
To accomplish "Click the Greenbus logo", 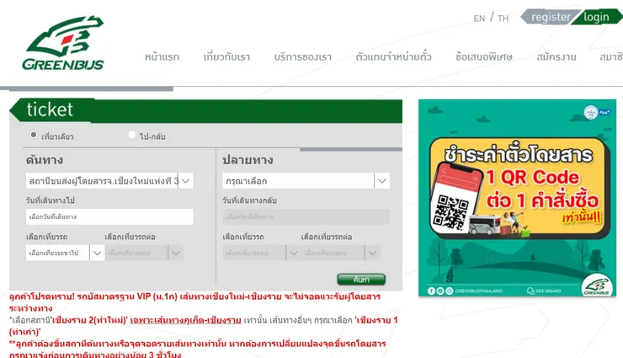I will coord(63,43).
